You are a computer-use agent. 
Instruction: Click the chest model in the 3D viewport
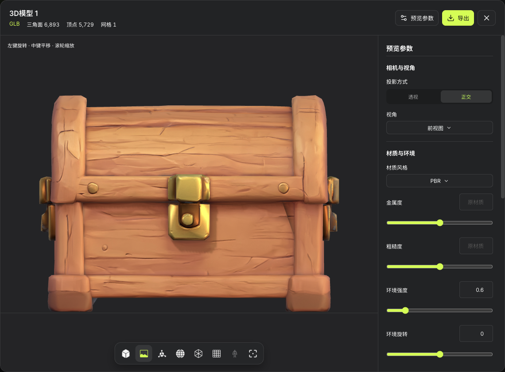tap(189, 204)
